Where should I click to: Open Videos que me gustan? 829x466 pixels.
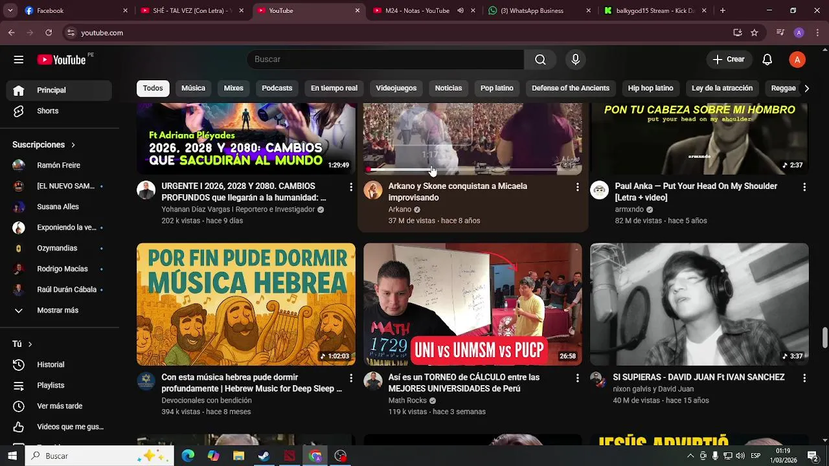click(59, 427)
